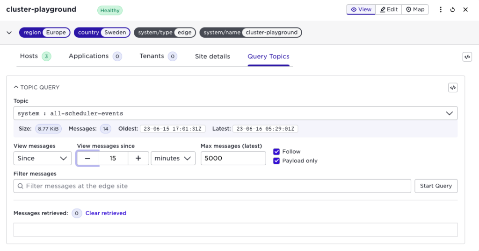Switch to Edit mode
479x251 pixels.
coord(388,9)
